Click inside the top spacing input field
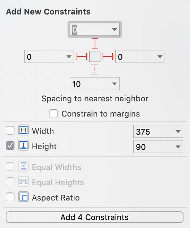 click(x=91, y=29)
